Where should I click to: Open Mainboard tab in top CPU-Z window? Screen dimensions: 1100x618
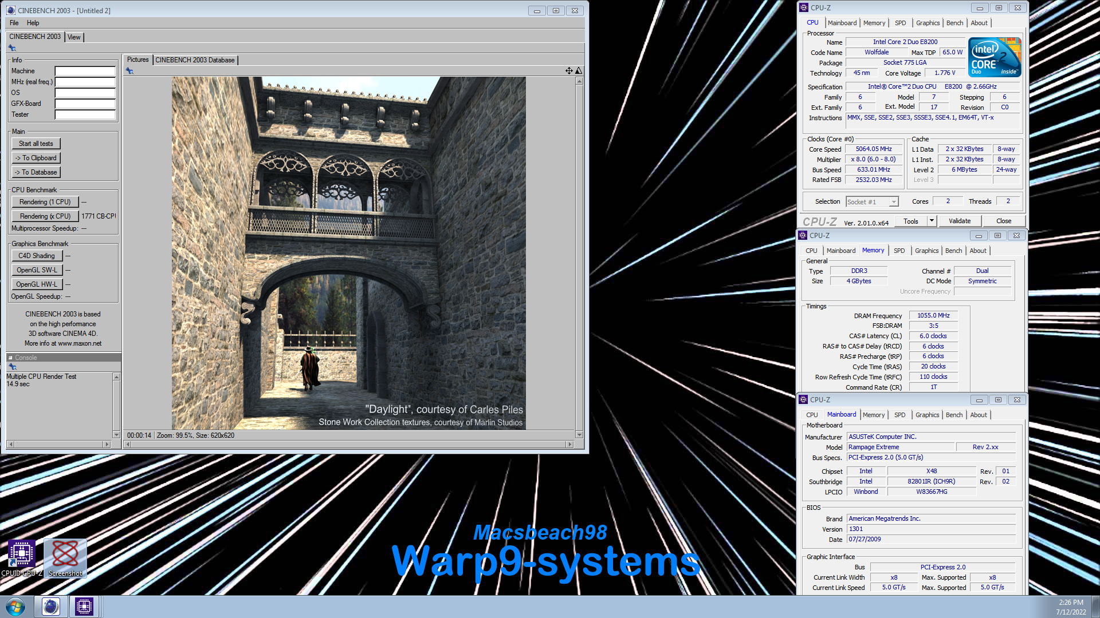842,23
